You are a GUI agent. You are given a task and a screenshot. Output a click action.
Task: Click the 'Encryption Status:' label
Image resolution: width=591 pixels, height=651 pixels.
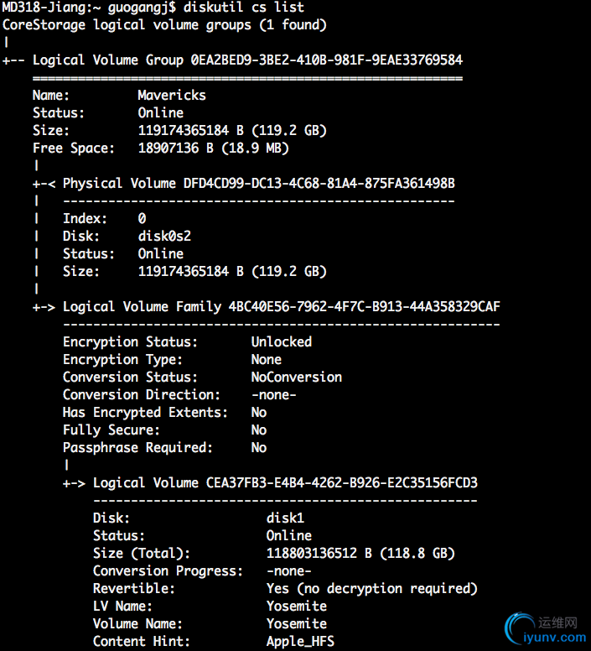[130, 342]
